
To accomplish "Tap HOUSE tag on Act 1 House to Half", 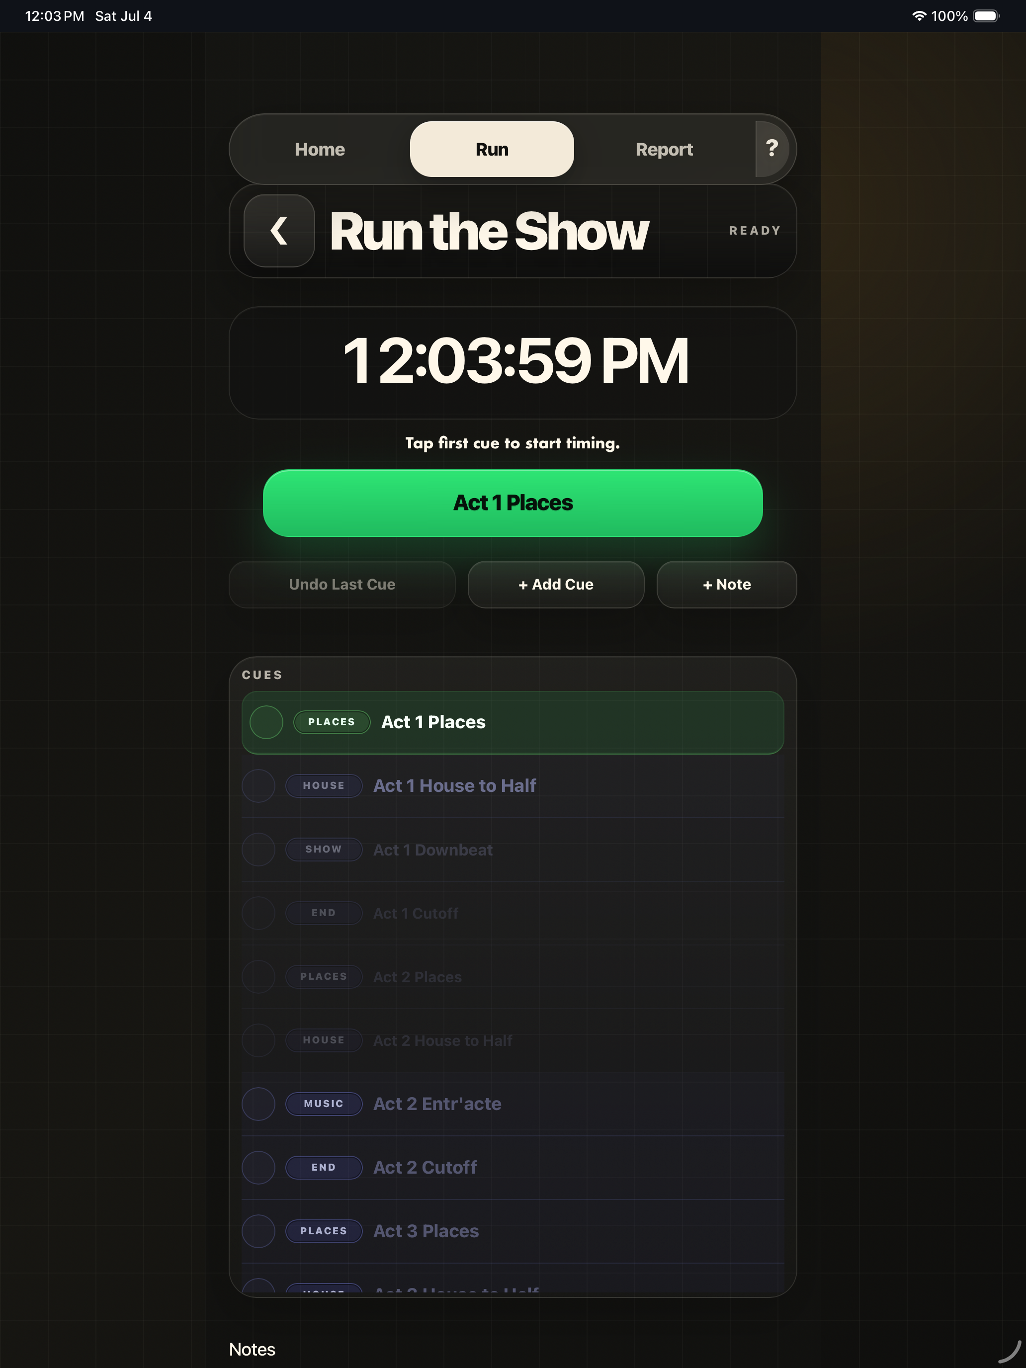I will (x=324, y=786).
